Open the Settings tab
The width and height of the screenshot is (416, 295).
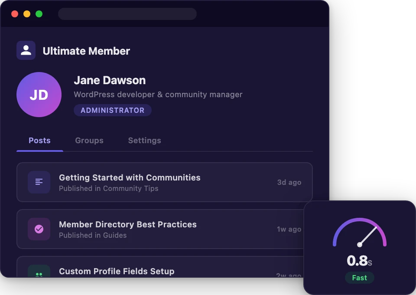145,141
